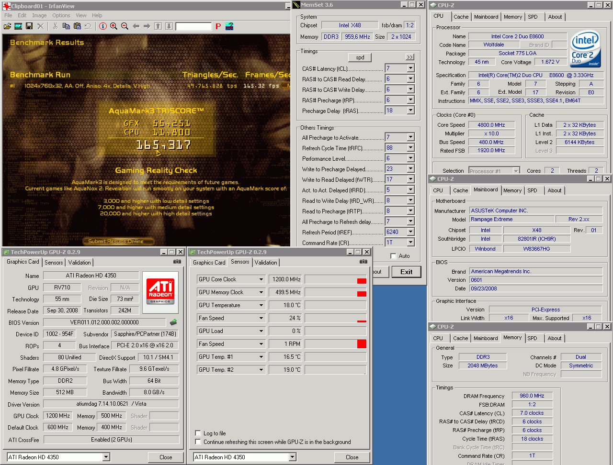
Task: Open Properties via the red P icon
Action: (218, 26)
